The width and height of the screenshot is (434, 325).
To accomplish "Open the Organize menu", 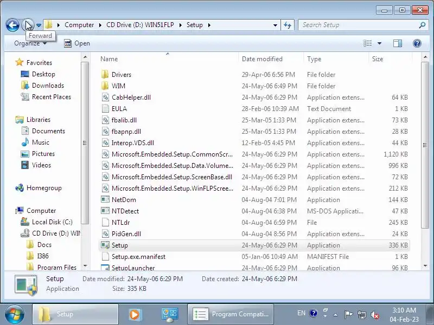I will pyautogui.click(x=30, y=43).
